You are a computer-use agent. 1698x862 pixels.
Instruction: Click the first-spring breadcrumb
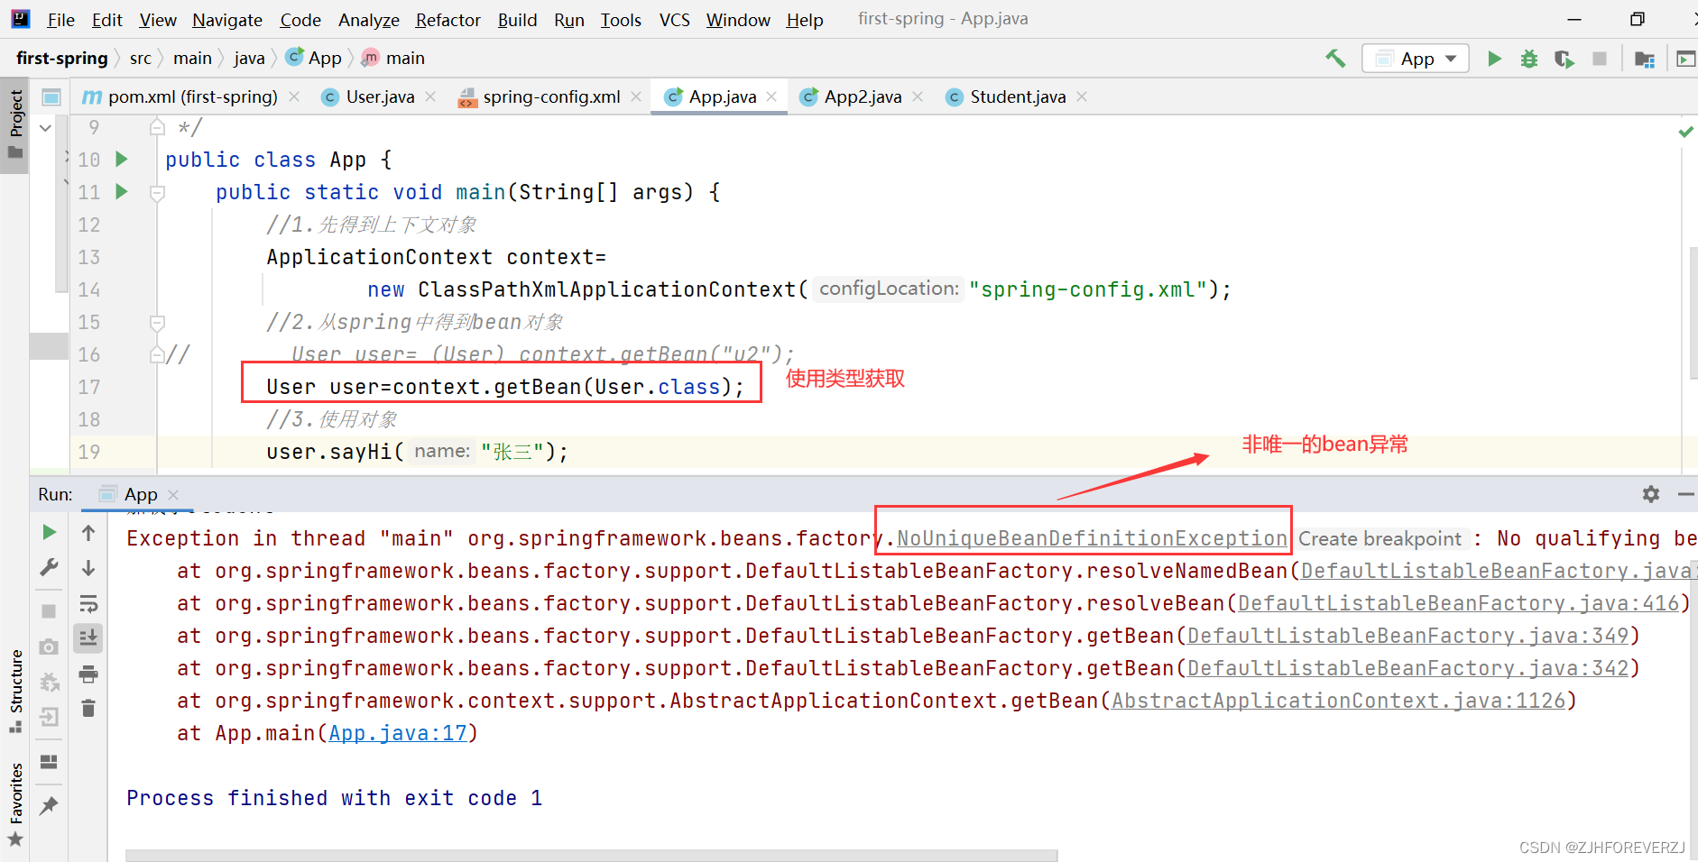point(61,59)
